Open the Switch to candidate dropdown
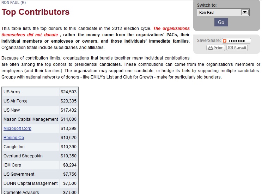This screenshot has height=194, width=262. (245, 12)
